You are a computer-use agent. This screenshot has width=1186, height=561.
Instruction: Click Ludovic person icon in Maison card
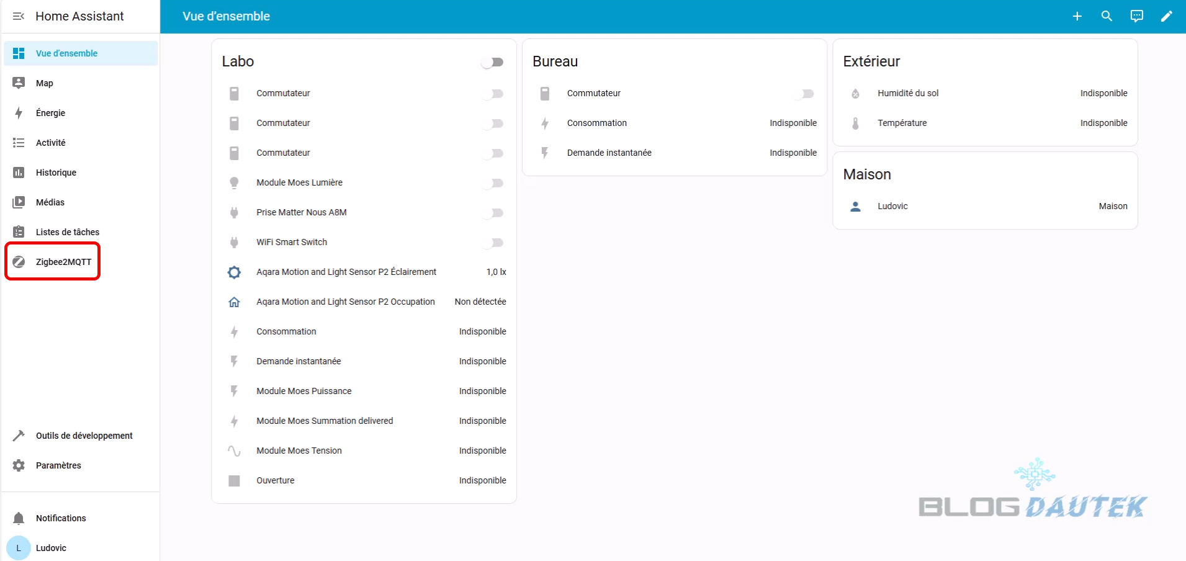[x=855, y=206]
